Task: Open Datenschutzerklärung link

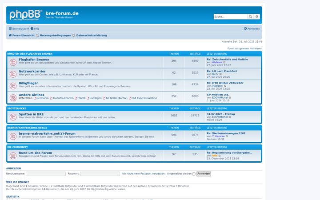Action: point(92,35)
